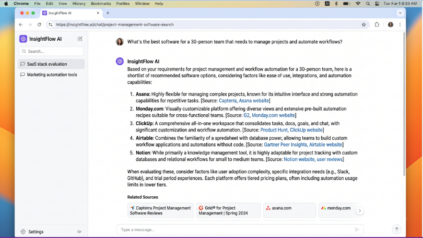Click the sidebar Search field
Image resolution: width=423 pixels, height=238 pixels.
point(51,51)
